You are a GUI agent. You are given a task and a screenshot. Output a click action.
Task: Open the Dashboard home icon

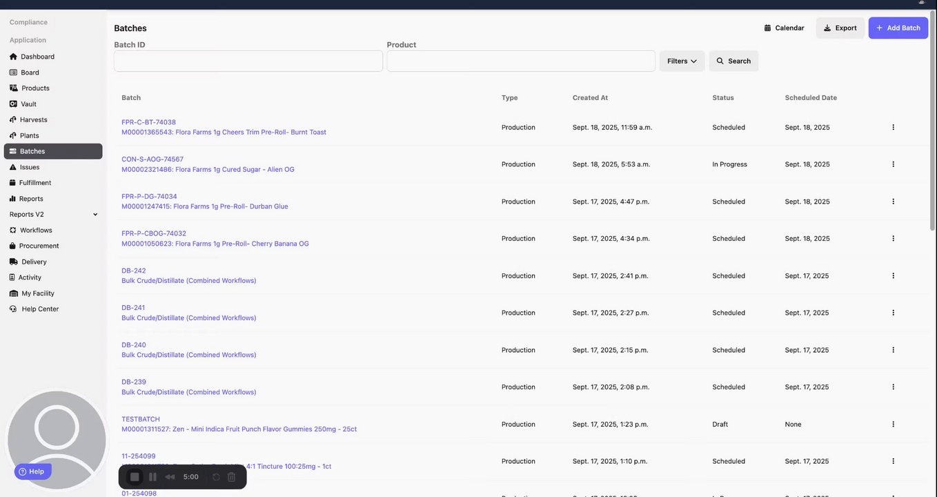coord(13,57)
